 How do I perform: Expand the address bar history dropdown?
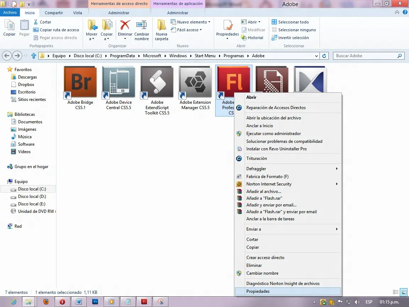coord(316,56)
